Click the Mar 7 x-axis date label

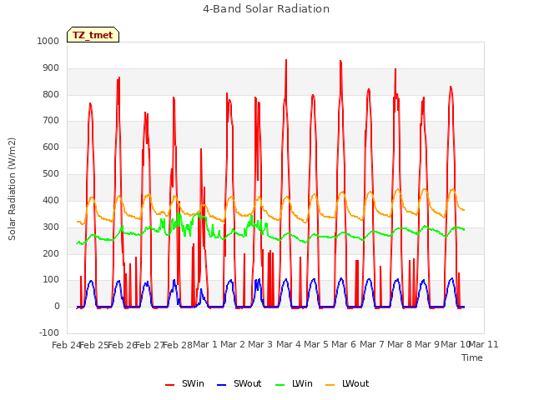372,344
